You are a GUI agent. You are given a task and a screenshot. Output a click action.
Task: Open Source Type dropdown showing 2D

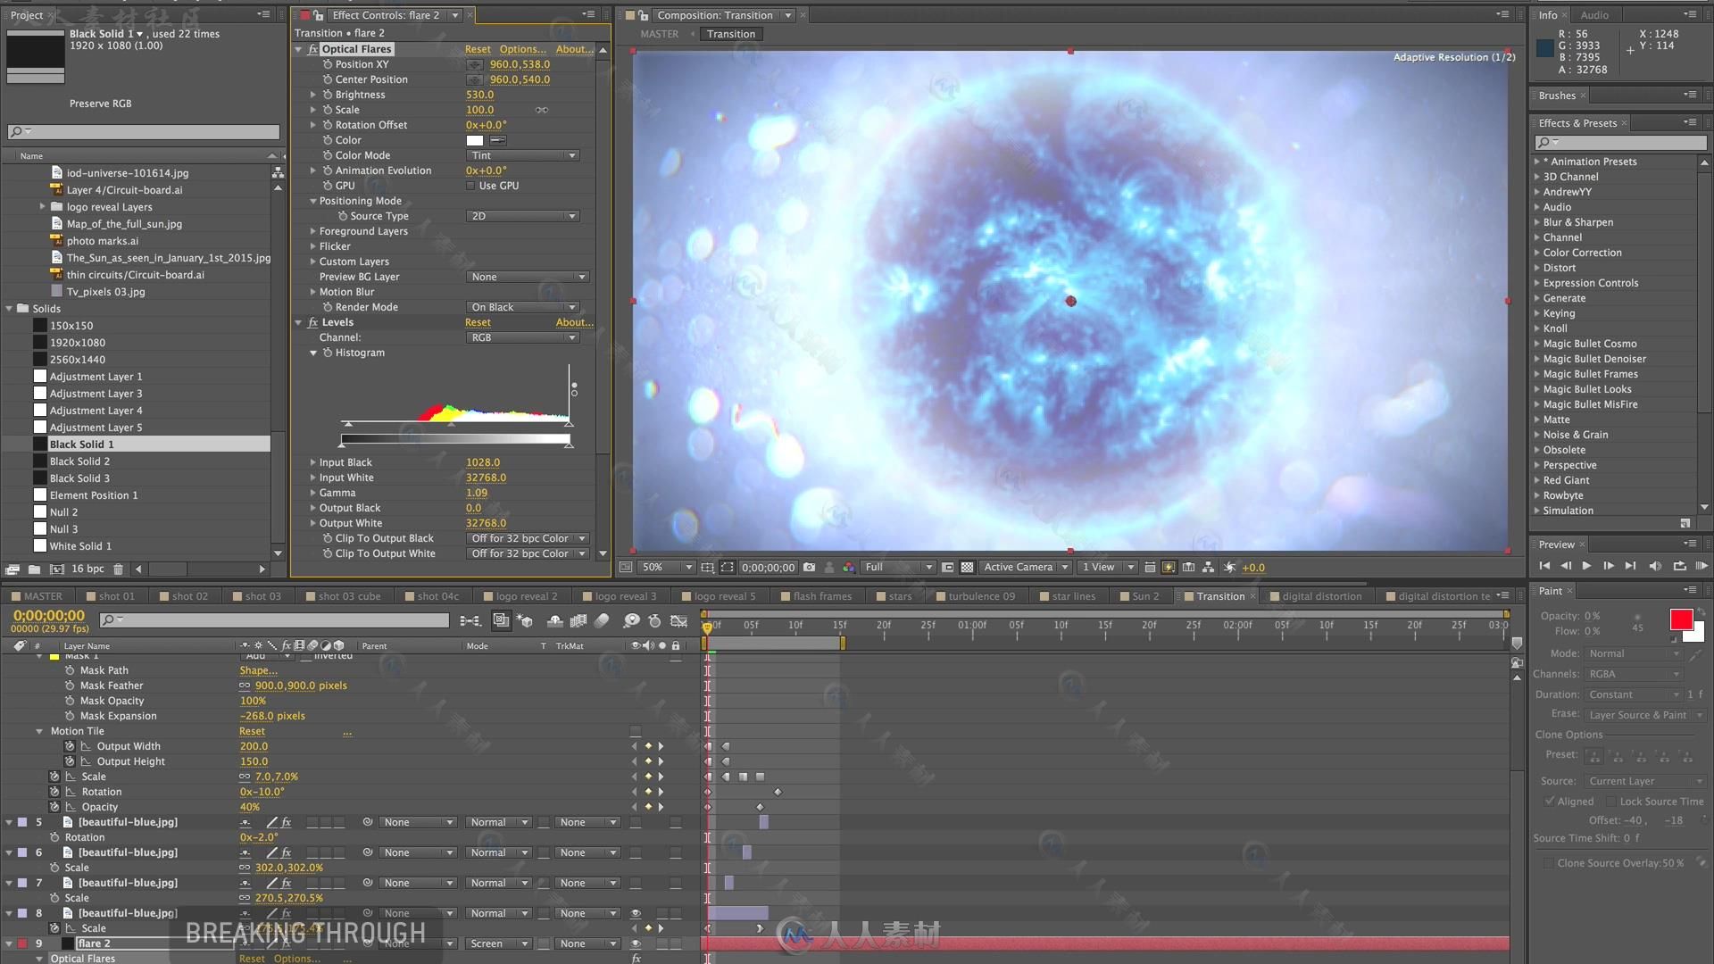click(x=523, y=216)
